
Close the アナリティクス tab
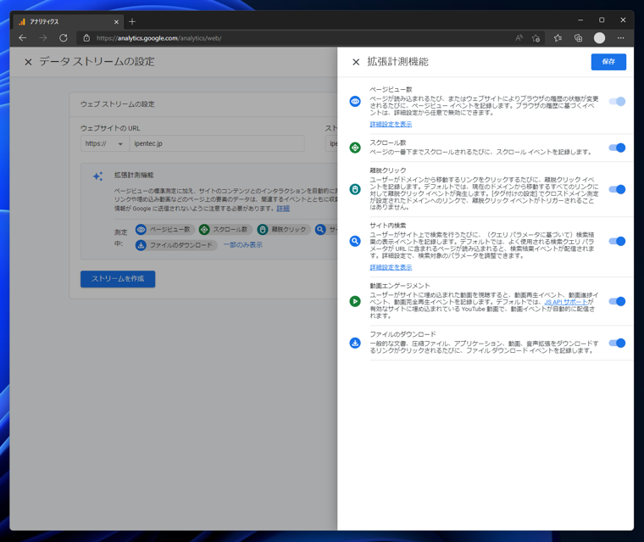point(116,22)
